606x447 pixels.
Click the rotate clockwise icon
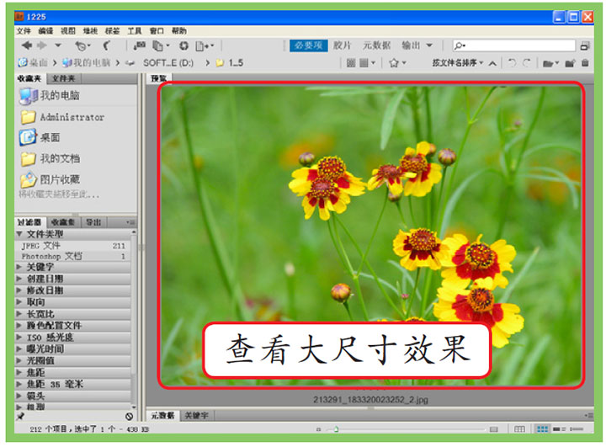point(527,63)
